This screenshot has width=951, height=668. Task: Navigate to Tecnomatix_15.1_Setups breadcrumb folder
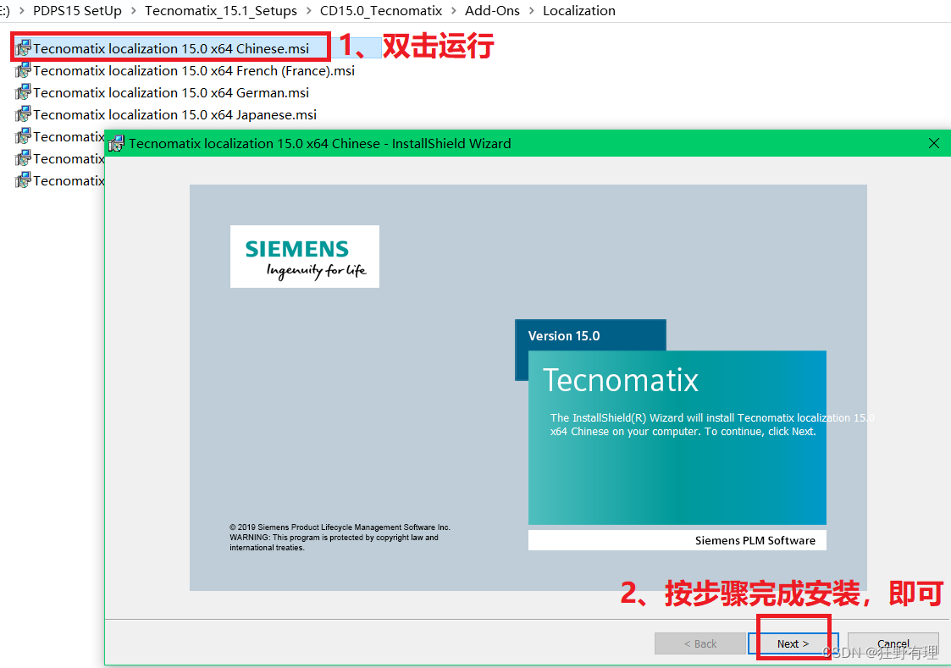221,11
